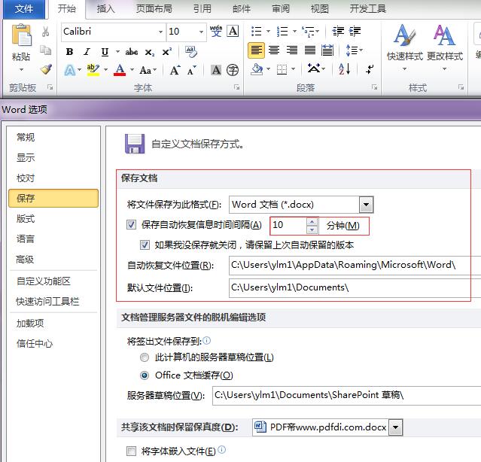Expand numbered list options
Viewport: 481px width, 462px height.
[294, 31]
